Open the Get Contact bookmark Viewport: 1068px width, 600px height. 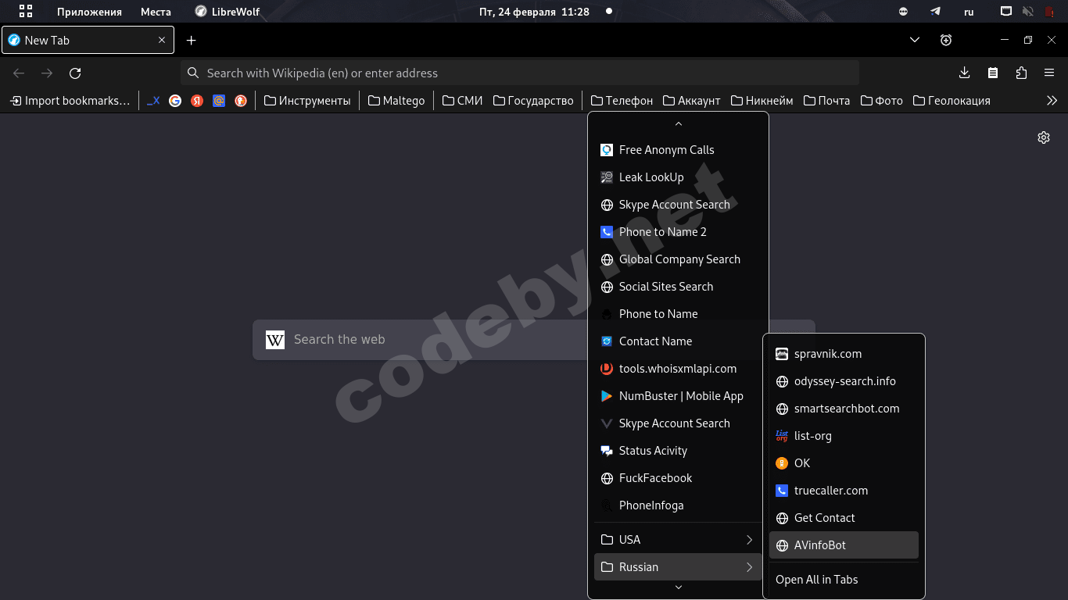(844, 518)
